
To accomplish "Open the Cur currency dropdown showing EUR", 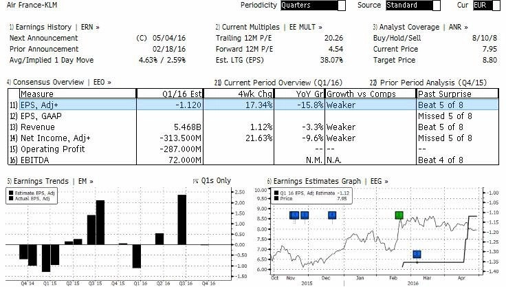I will pyautogui.click(x=486, y=6).
